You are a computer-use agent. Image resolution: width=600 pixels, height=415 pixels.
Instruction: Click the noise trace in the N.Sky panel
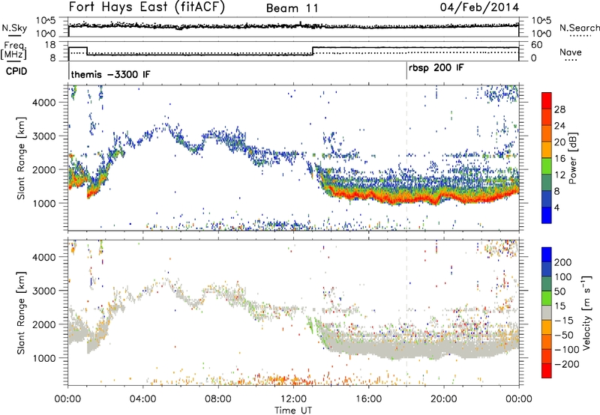click(x=293, y=25)
